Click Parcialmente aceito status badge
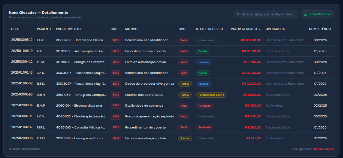The height and width of the screenshot is (158, 343). (211, 95)
